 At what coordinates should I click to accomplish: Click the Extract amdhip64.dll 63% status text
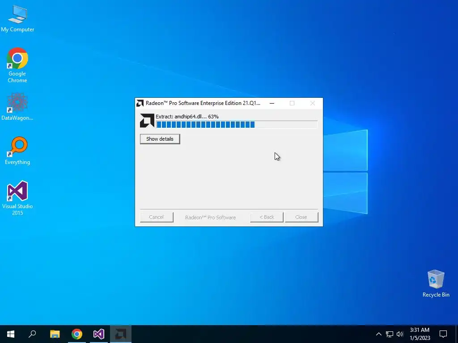[187, 117]
